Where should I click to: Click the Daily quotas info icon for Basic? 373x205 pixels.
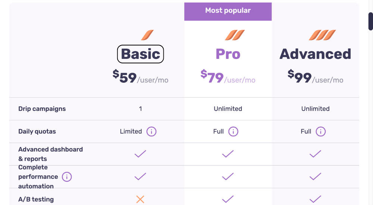151,132
